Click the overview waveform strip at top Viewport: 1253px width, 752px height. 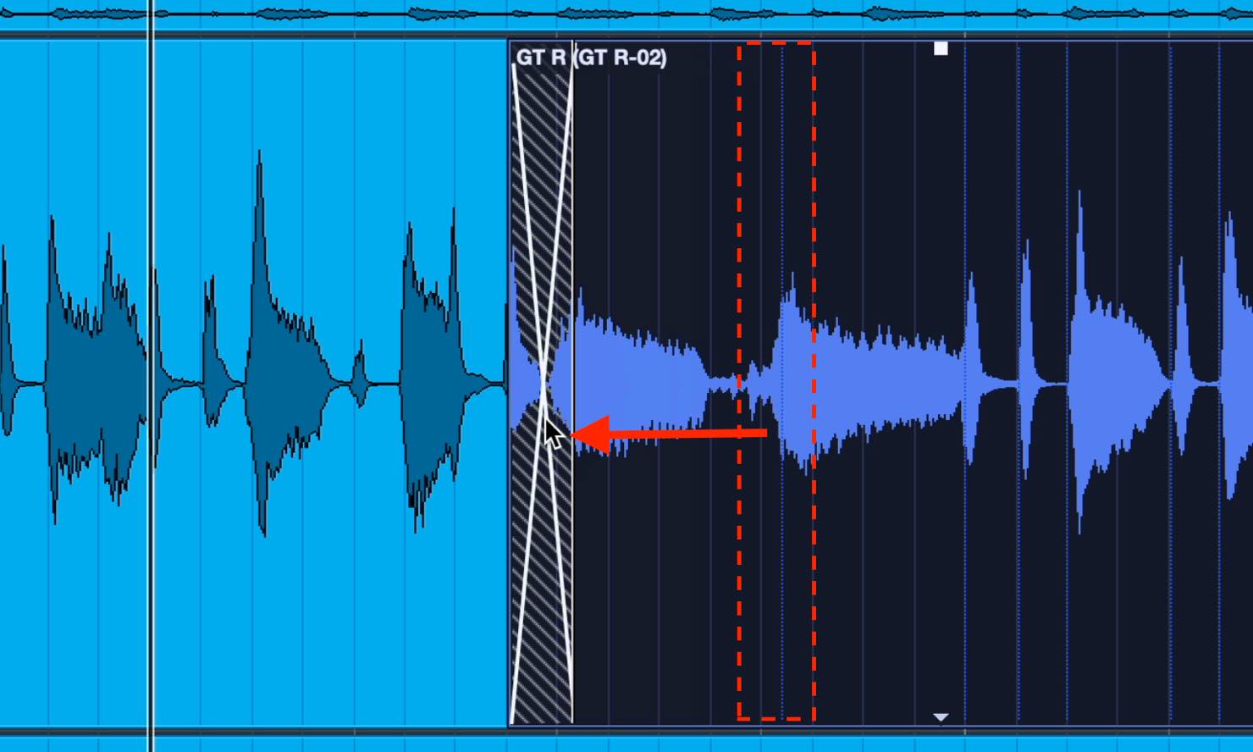pyautogui.click(x=626, y=14)
